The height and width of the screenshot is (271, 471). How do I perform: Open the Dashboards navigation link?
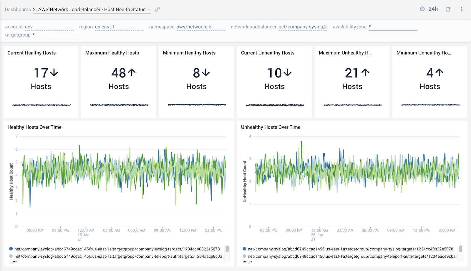[x=18, y=9]
